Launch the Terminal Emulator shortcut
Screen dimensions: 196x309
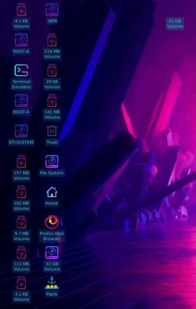pos(21,70)
